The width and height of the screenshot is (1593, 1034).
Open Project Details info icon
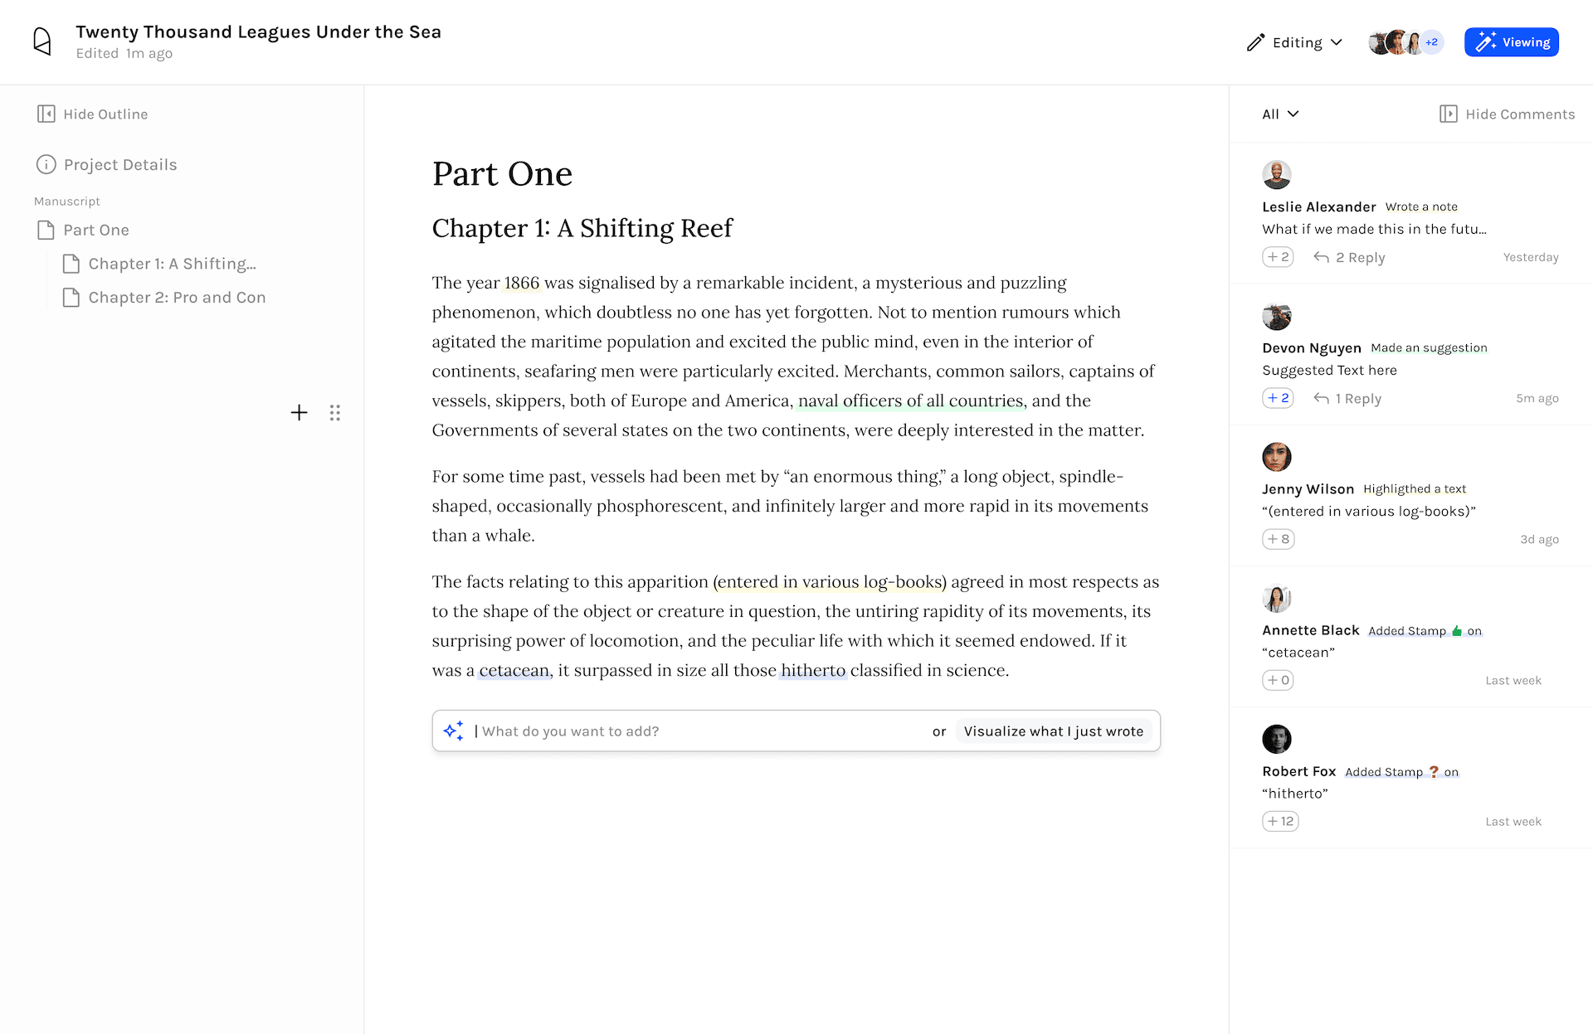tap(46, 164)
